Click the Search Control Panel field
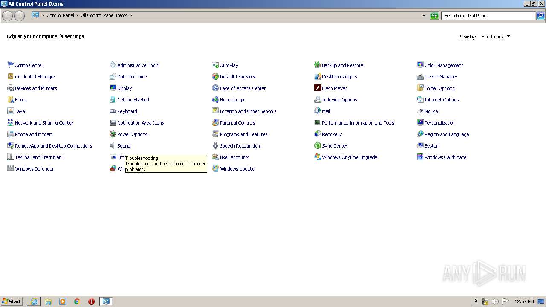The width and height of the screenshot is (546, 307). [488, 16]
